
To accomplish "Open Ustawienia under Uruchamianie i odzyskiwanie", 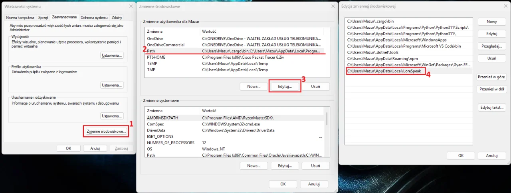I will 112,116.
